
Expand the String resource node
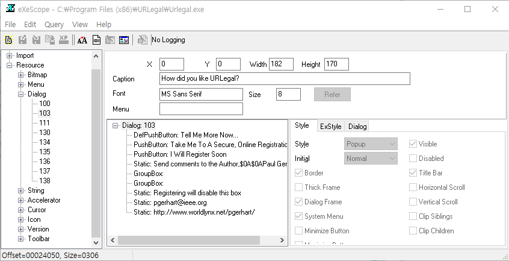[21, 191]
